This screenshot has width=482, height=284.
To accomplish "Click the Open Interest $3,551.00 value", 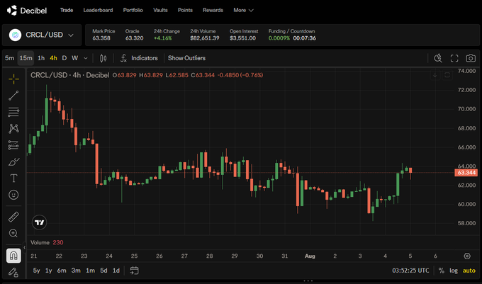I will coord(242,38).
